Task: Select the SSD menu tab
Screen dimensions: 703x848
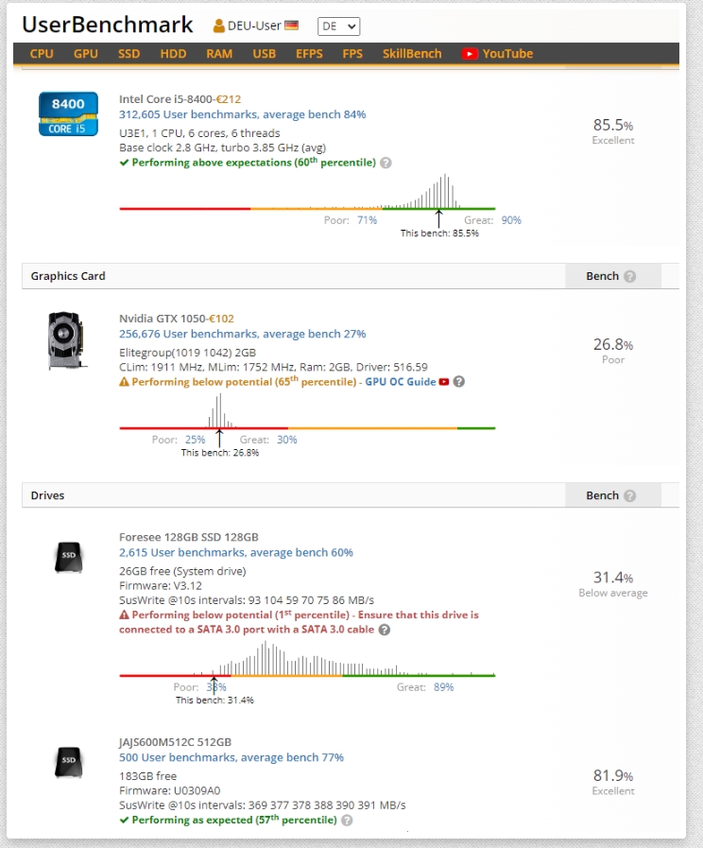Action: pos(129,54)
